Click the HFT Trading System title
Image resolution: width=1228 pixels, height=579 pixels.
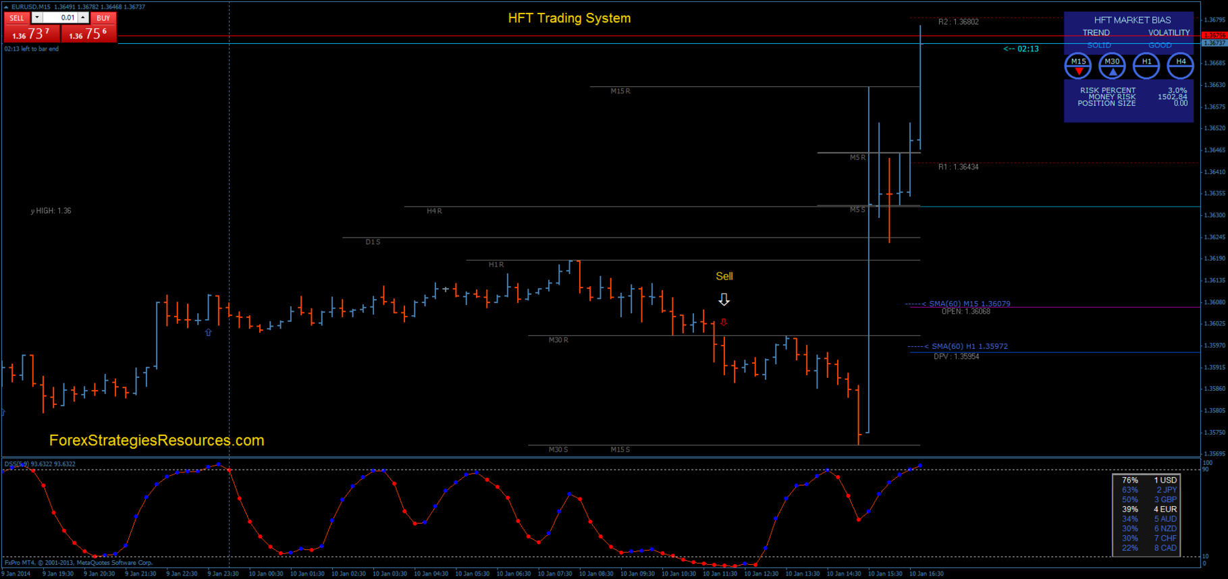pyautogui.click(x=569, y=18)
